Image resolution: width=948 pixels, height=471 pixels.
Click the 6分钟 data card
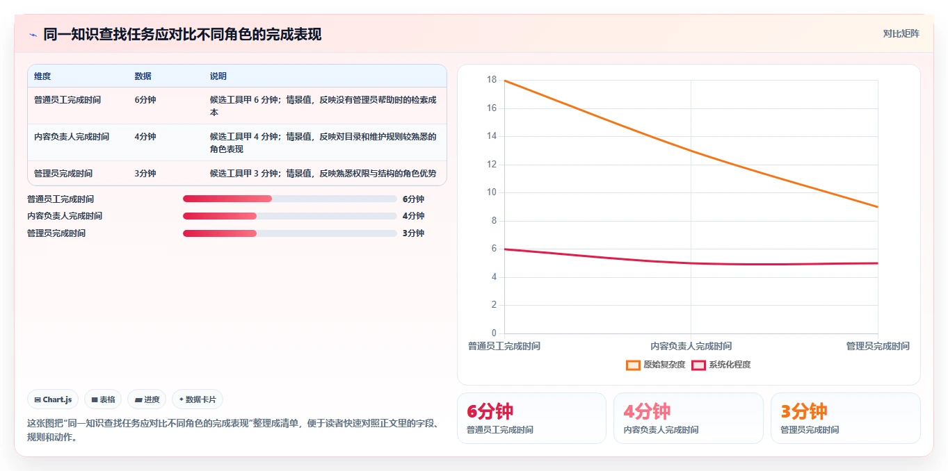[531, 418]
